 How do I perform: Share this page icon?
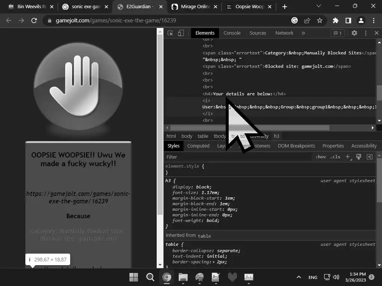coord(307,20)
